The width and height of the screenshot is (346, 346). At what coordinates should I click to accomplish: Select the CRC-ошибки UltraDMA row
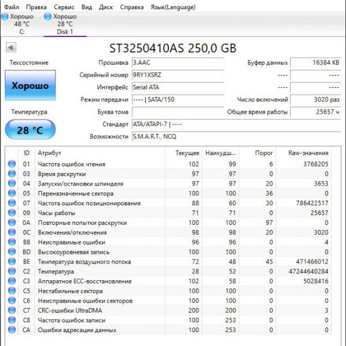coord(168,310)
